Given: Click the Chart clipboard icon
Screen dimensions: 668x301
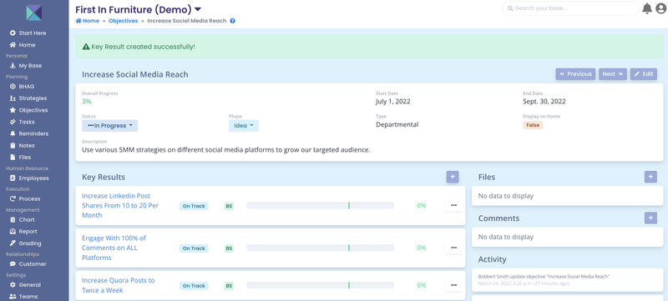Looking at the screenshot, I should (x=13, y=219).
